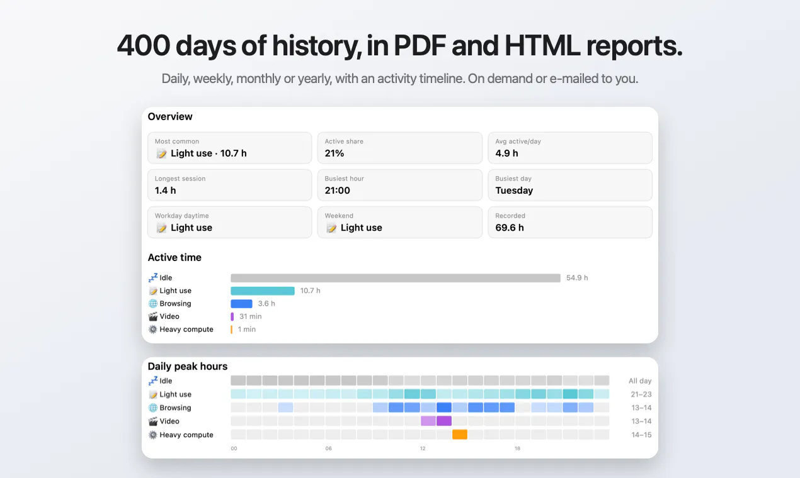
Task: Click the Heavy compute icon in Daily peak hours
Action: 152,435
